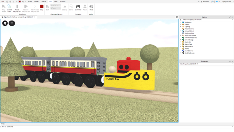Switch to the AVATAR ribbon tab
234x132 pixels.
tap(44, 2)
